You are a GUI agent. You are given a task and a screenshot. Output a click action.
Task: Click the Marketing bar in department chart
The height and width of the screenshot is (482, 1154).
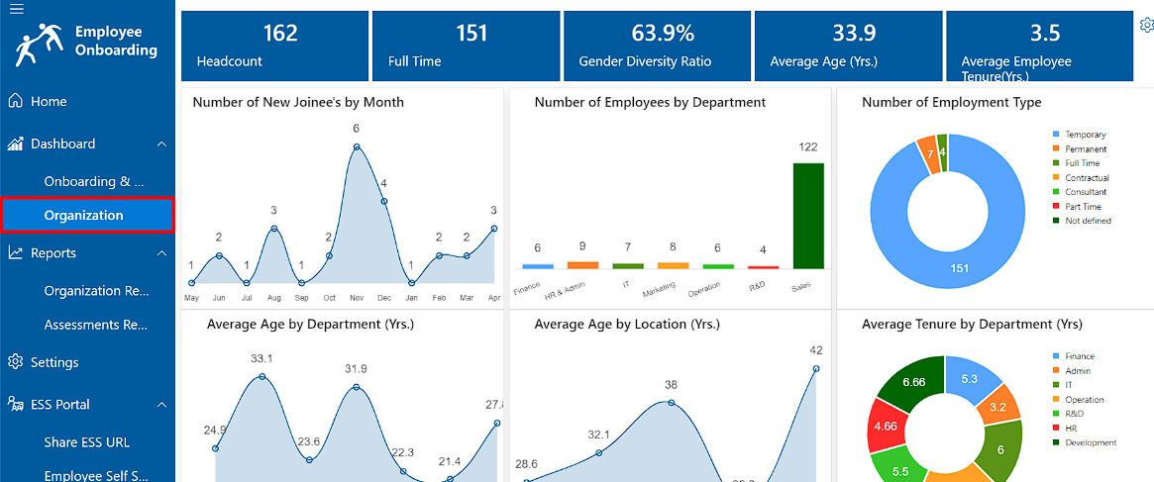pyautogui.click(x=673, y=265)
